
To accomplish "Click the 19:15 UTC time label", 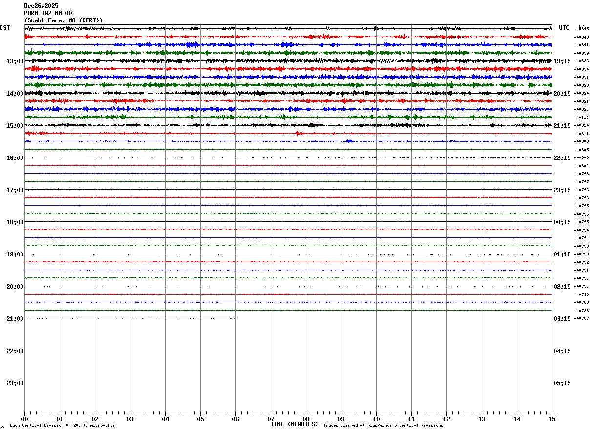I will pos(562,61).
